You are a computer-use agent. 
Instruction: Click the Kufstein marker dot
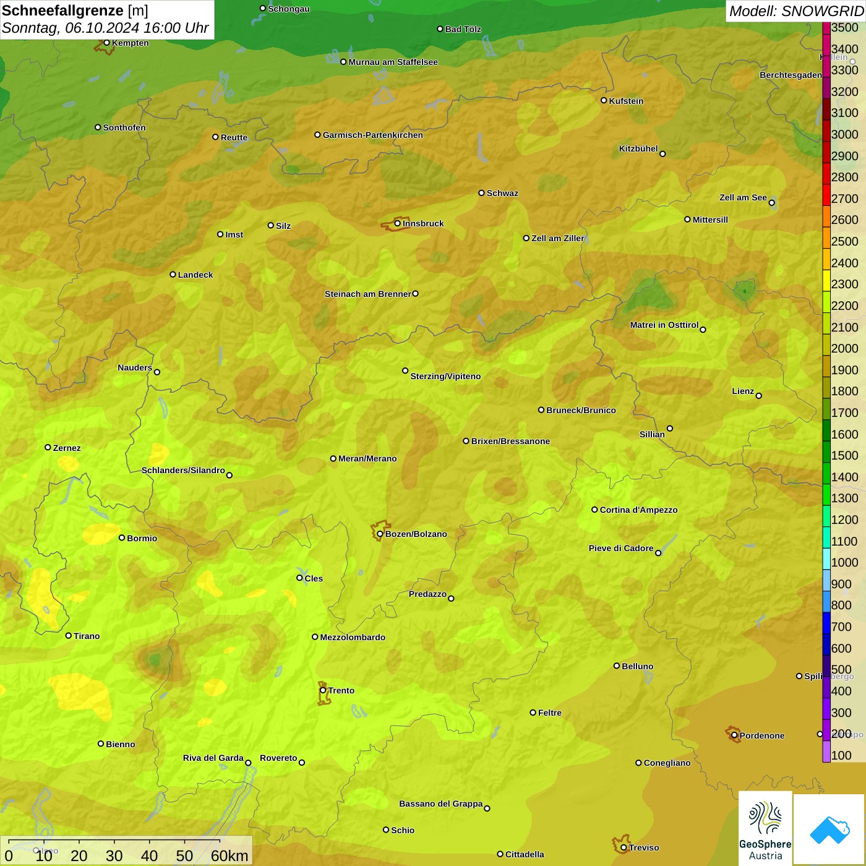tap(604, 100)
